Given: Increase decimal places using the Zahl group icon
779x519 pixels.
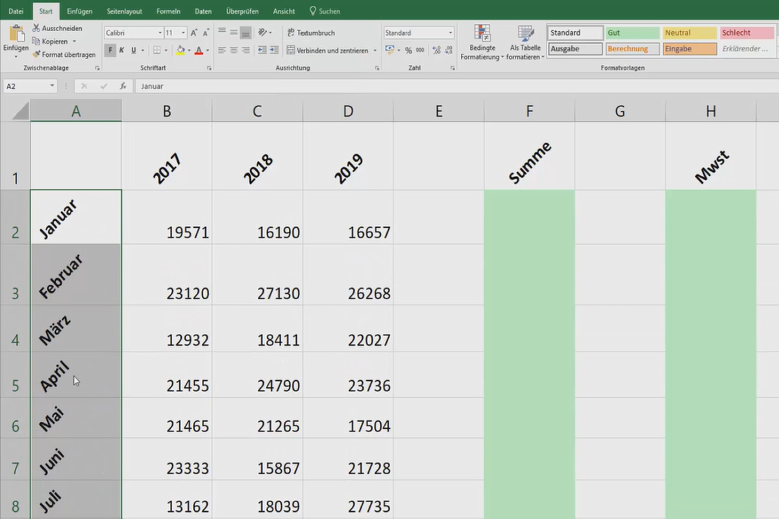Looking at the screenshot, I should [x=436, y=49].
